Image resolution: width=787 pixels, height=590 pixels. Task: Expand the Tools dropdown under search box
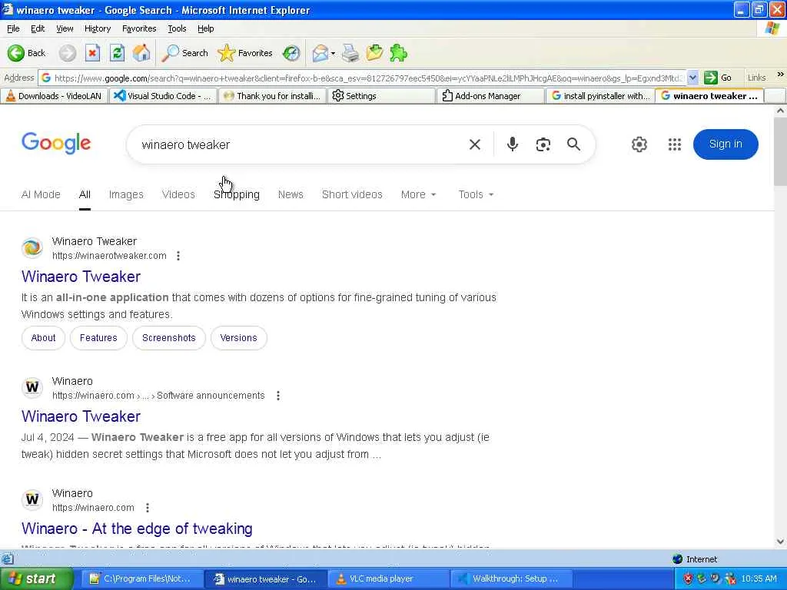point(476,194)
